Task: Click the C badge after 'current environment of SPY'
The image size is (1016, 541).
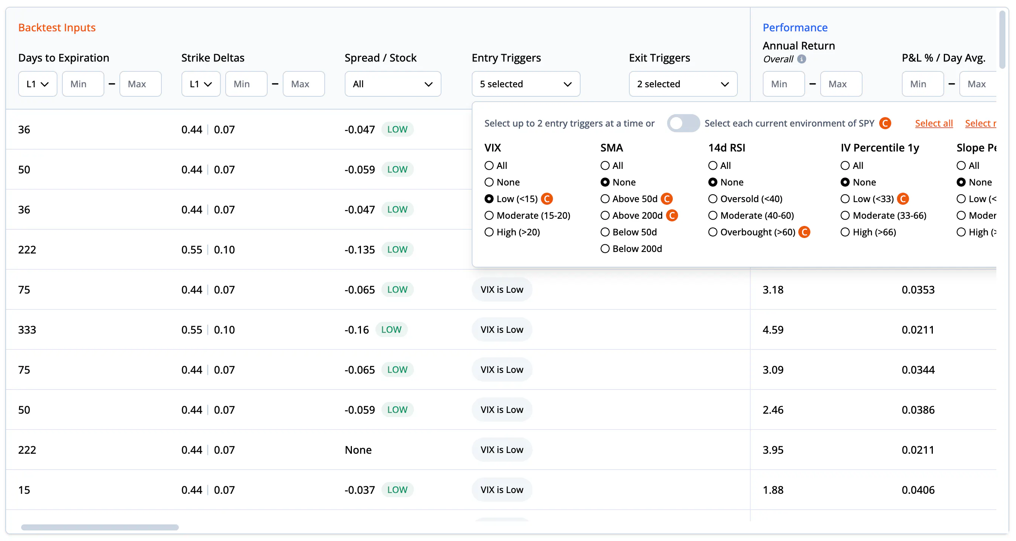Action: coord(885,123)
